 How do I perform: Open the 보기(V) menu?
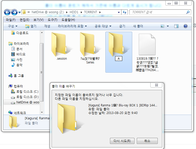[39, 20]
